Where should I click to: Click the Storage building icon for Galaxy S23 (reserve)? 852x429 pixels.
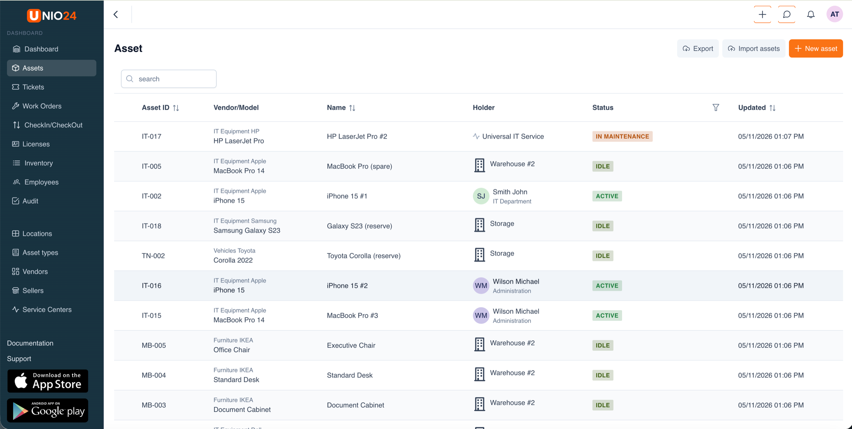point(479,225)
